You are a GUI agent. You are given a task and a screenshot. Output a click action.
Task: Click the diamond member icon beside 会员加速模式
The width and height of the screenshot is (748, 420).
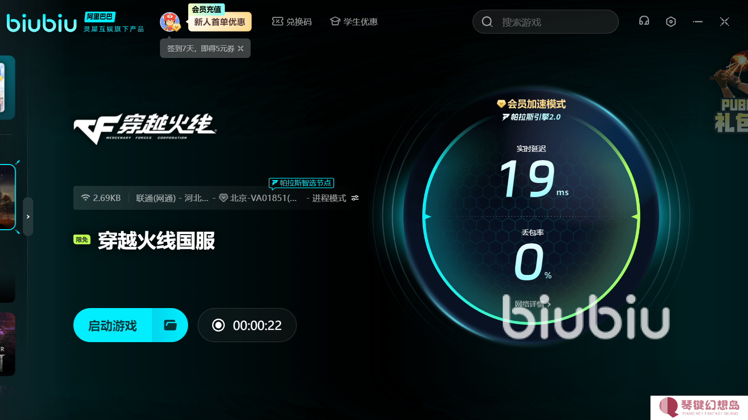(501, 104)
